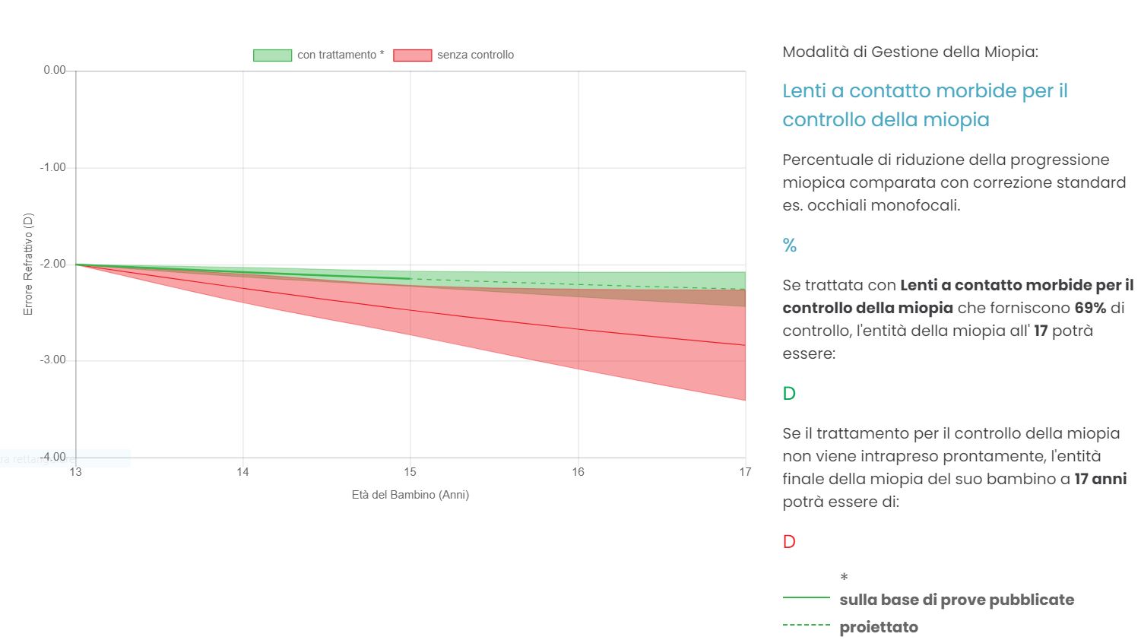Screen dimensions: 1141x640
Task: Click the green D diopter value
Action: 789,394
